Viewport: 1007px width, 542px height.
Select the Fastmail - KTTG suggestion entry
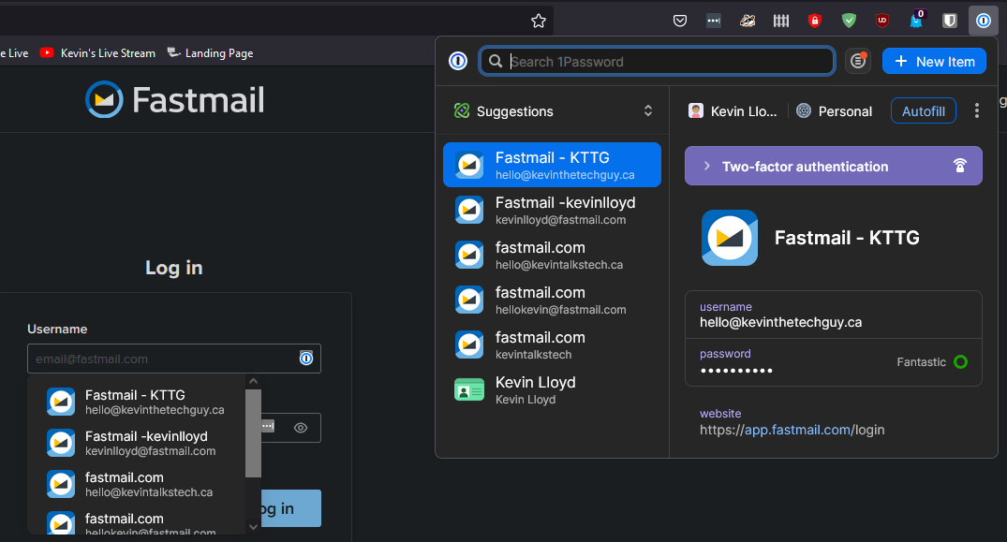click(551, 164)
